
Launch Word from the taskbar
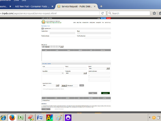click(39, 117)
